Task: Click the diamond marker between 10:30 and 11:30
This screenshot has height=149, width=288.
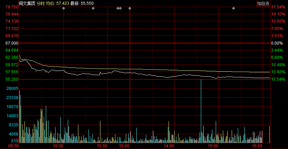Action: click(x=93, y=8)
